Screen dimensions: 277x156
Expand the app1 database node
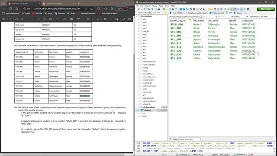(x=138, y=19)
